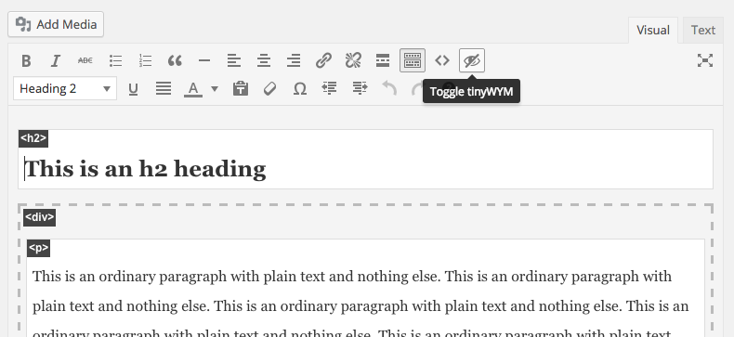Viewport: 734px width, 337px height.
Task: Insert a horizontal line
Action: pos(204,61)
